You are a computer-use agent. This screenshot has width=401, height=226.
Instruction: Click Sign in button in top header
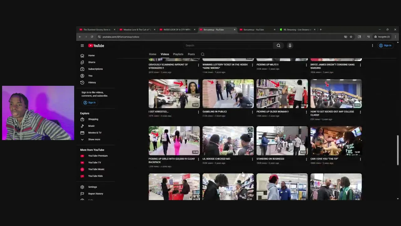385,46
